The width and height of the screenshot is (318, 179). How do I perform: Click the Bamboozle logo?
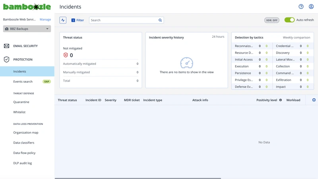point(27,7)
